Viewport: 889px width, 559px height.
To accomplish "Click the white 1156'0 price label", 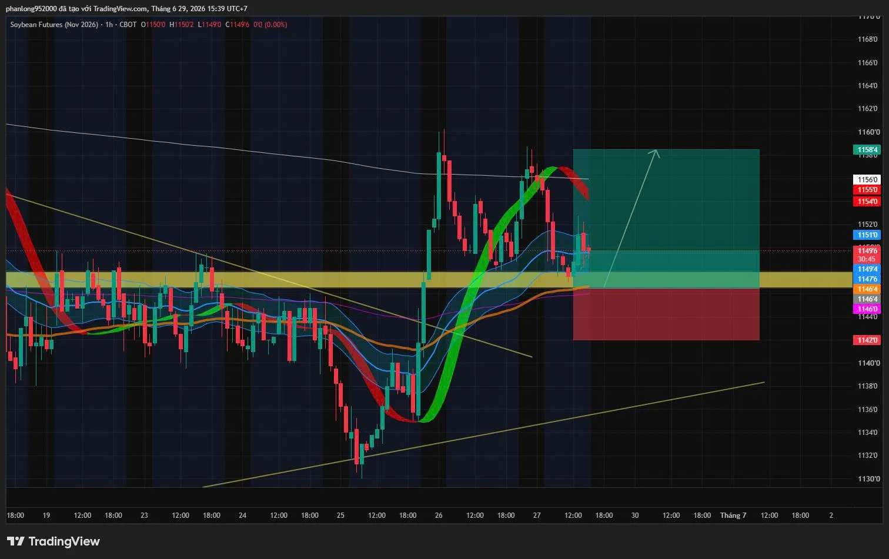I will (x=867, y=179).
